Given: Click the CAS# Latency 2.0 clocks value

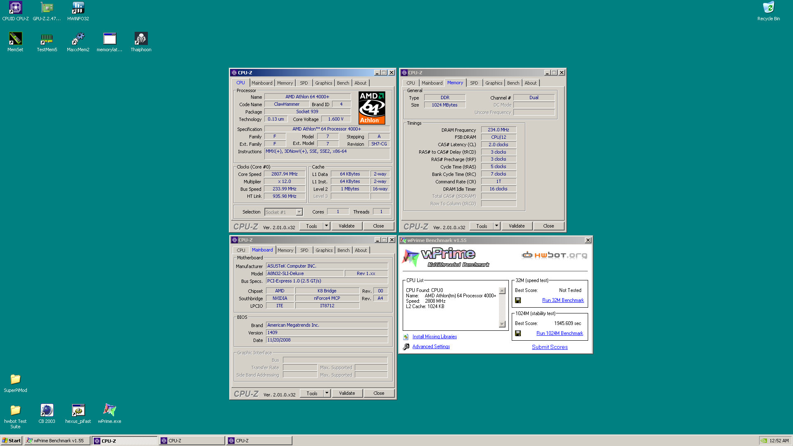Looking at the screenshot, I should click(x=499, y=145).
